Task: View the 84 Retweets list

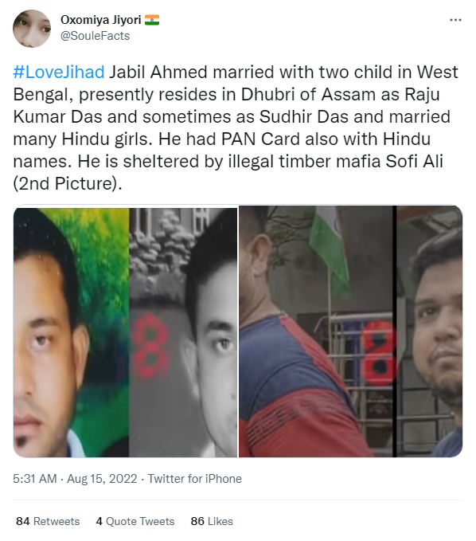Action: tap(48, 521)
